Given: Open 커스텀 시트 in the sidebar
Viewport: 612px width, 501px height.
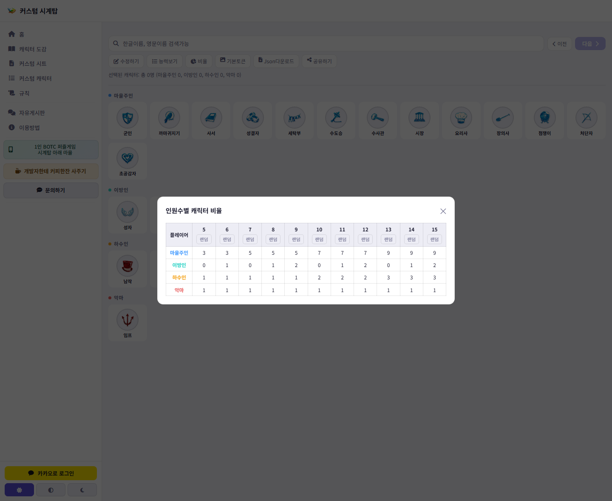Looking at the screenshot, I should [51, 64].
